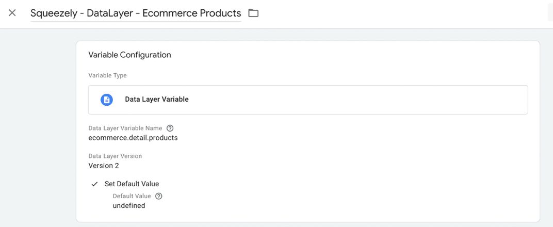Click the Data Layer Variable type name text
Screen dimensions: 553x227
157,100
